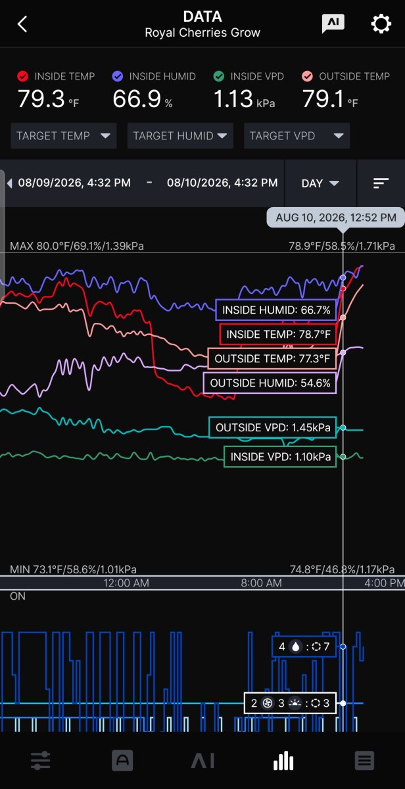Select the start date 08/09/2026, 4:32 PM
405x789 pixels.
point(74,183)
